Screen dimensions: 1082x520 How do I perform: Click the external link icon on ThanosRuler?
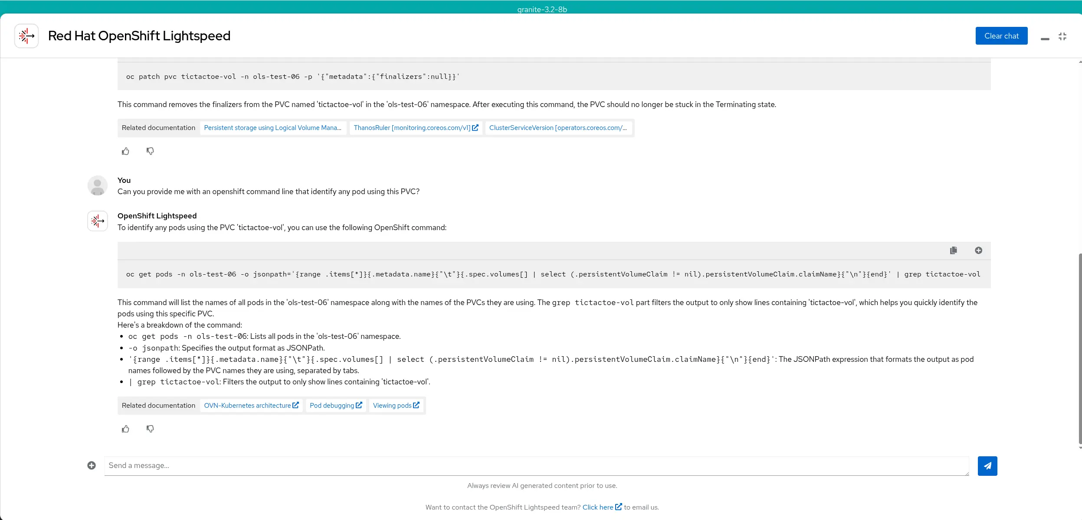(x=475, y=128)
